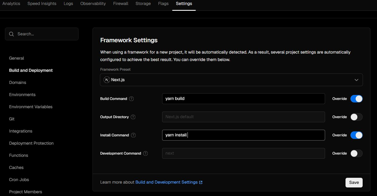Focus the settings Search field
The image size is (377, 196).
point(42,34)
